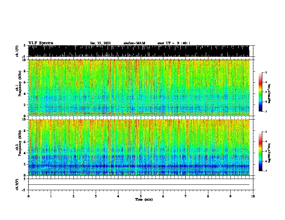Click the "-3" value on upper colorbar
This screenshot has height=220, width=285.
pos(266,73)
